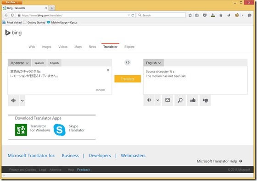
Task: Switch to the Maps tab
Action: click(78, 47)
